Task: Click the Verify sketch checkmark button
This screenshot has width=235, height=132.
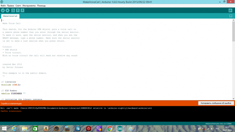Action: (x=3, y=10)
